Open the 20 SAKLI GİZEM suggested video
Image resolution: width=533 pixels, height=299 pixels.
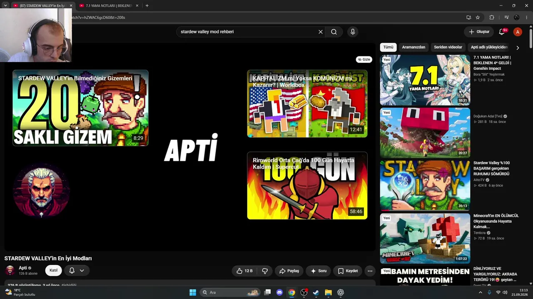point(80,108)
